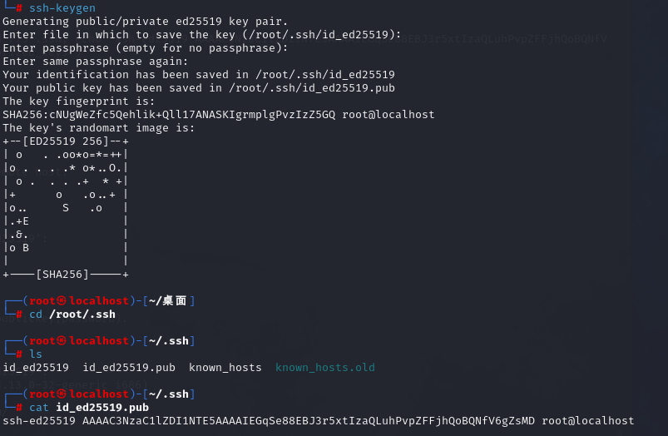Click the ~/桌面 directory label in prompt
Screen dimensions: 668x436
(168, 301)
